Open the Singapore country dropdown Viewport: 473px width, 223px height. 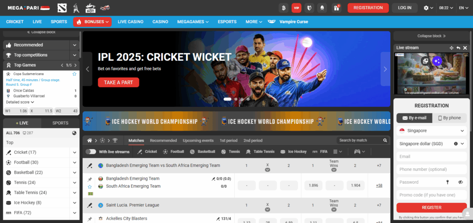pyautogui.click(x=432, y=131)
